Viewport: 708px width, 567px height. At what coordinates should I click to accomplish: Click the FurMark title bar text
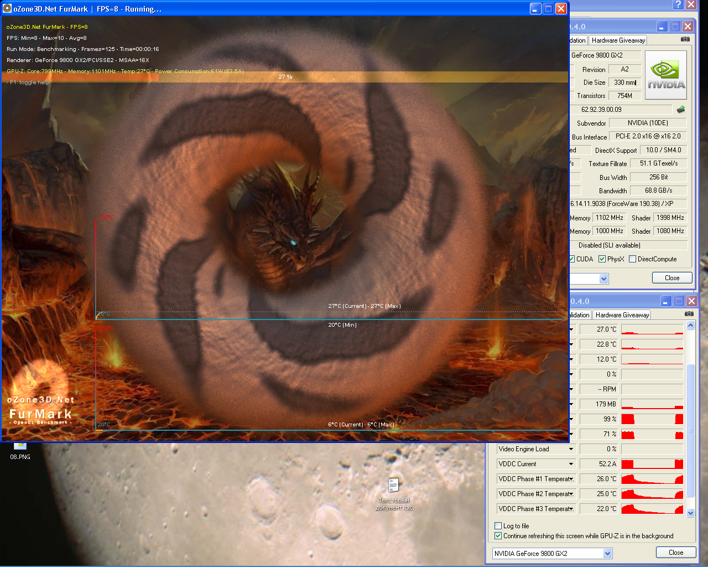coord(87,9)
